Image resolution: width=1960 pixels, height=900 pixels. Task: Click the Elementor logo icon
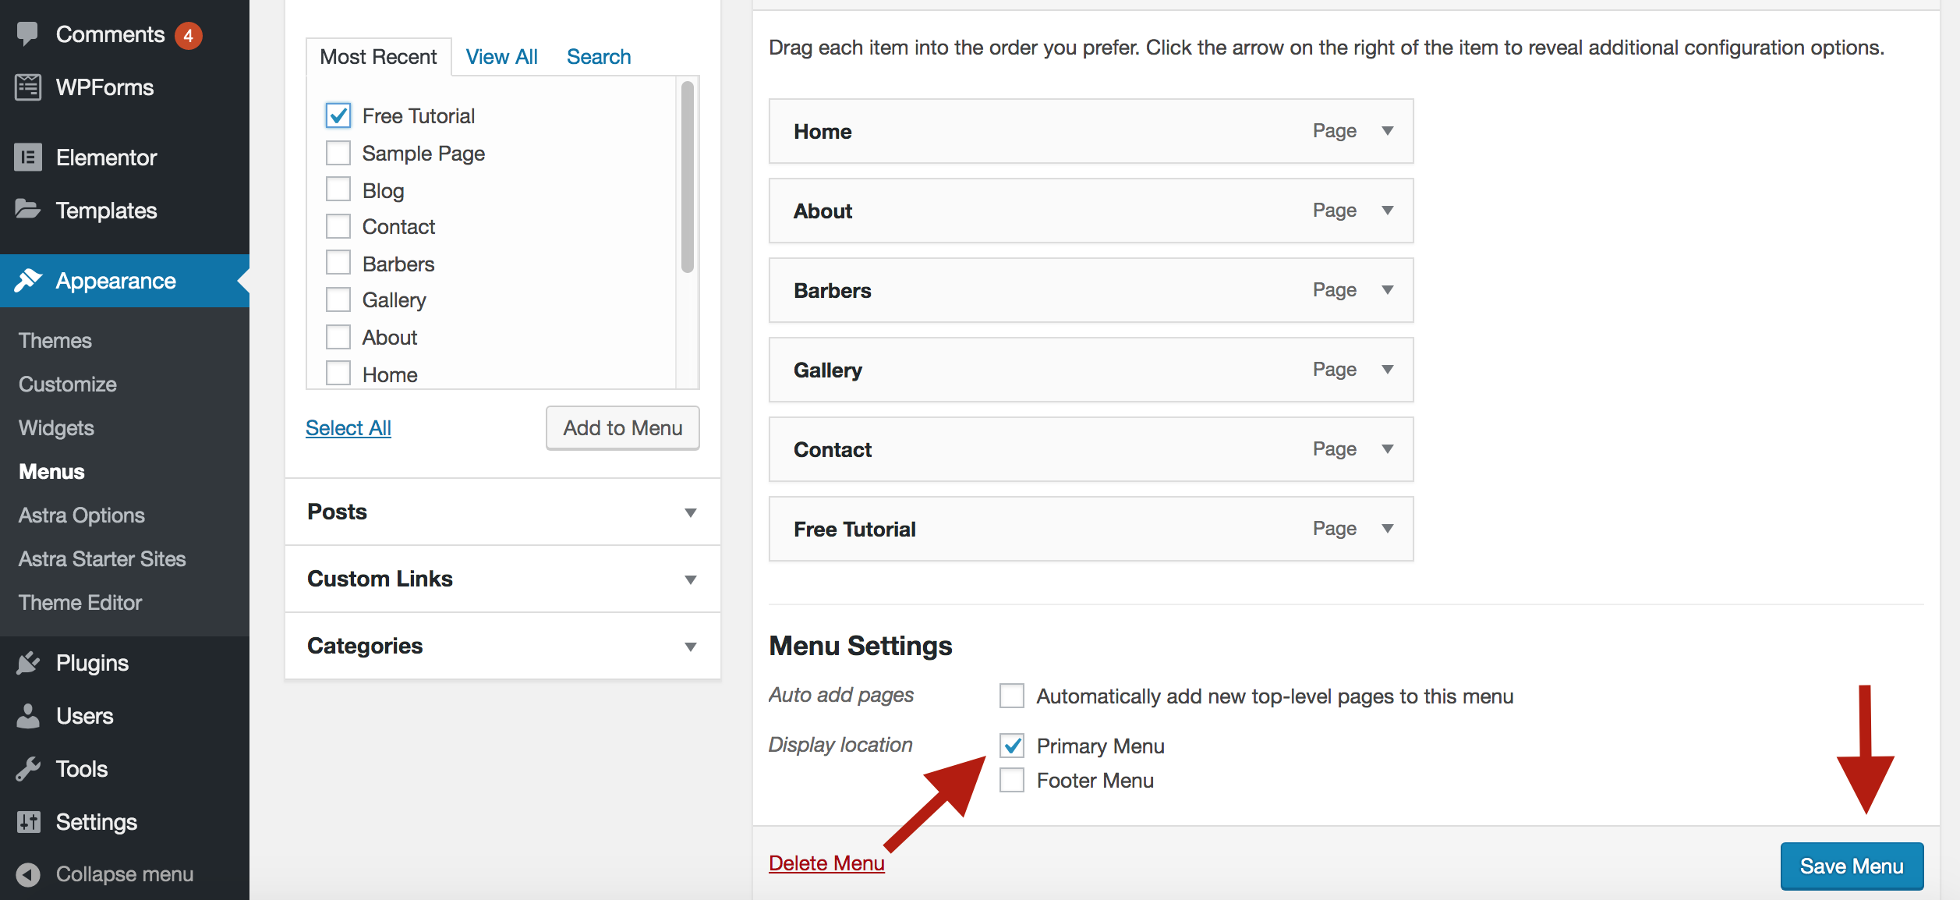pos(28,158)
